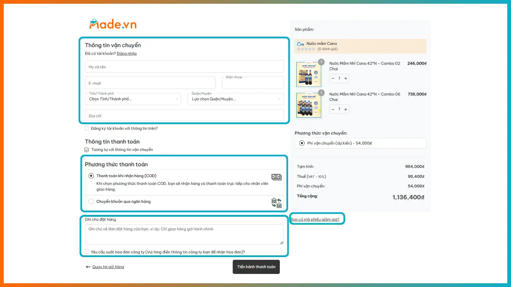
Task: Click the 'Thông tin thanh toán' heading
Action: click(112, 142)
